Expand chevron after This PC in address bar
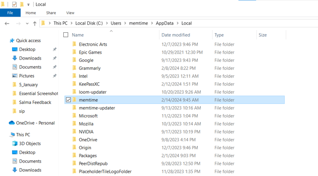 click(71, 23)
